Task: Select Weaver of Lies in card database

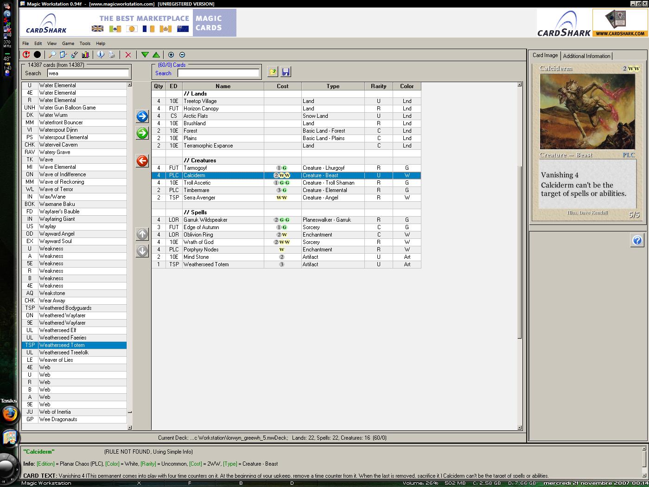Action: tap(74, 360)
